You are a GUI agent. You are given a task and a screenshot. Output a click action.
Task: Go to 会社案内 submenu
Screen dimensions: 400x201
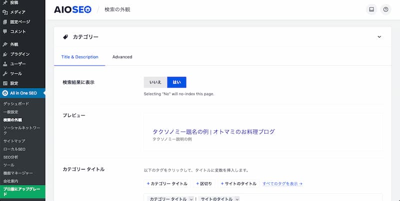(x=10, y=181)
